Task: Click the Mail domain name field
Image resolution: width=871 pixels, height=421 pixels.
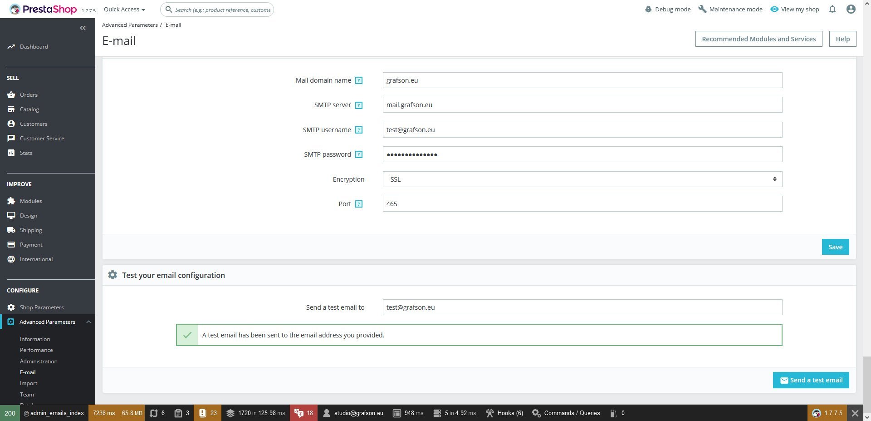Action: point(582,80)
